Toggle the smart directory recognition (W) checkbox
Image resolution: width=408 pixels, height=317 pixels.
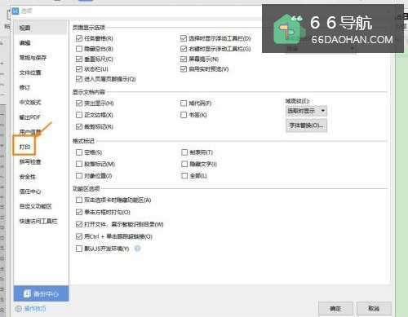point(79,224)
